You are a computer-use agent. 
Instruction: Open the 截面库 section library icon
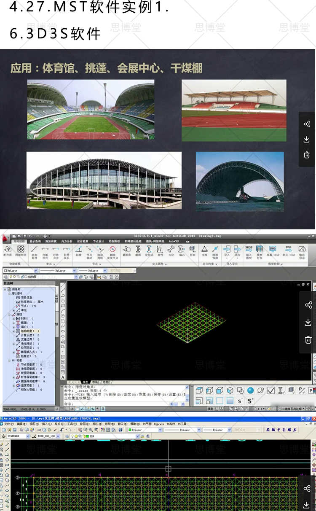point(126,250)
